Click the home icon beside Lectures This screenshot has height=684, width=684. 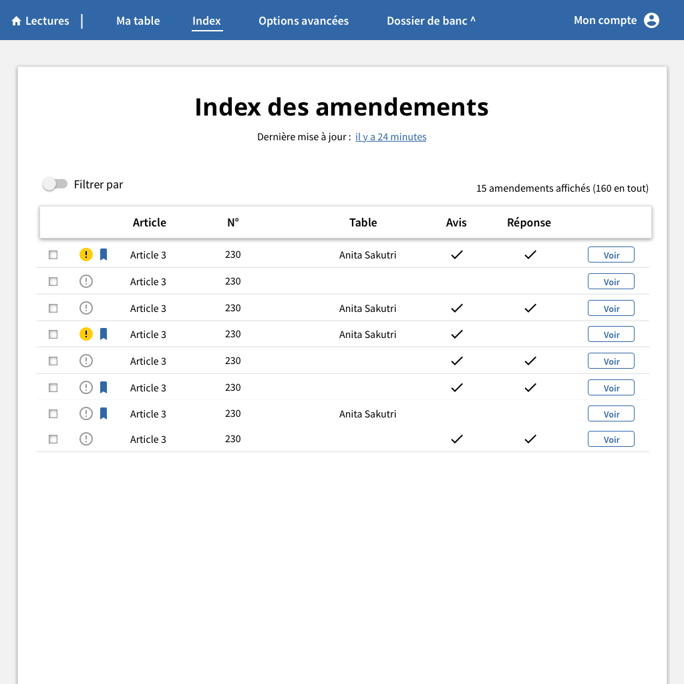[x=16, y=21]
